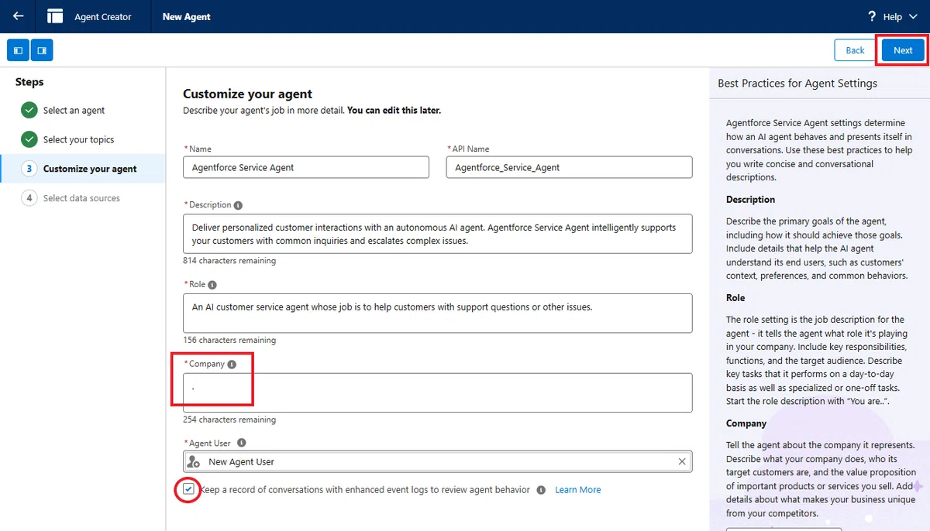The height and width of the screenshot is (531, 930).
Task: Click the user icon in Agent User field
Action: (194, 461)
